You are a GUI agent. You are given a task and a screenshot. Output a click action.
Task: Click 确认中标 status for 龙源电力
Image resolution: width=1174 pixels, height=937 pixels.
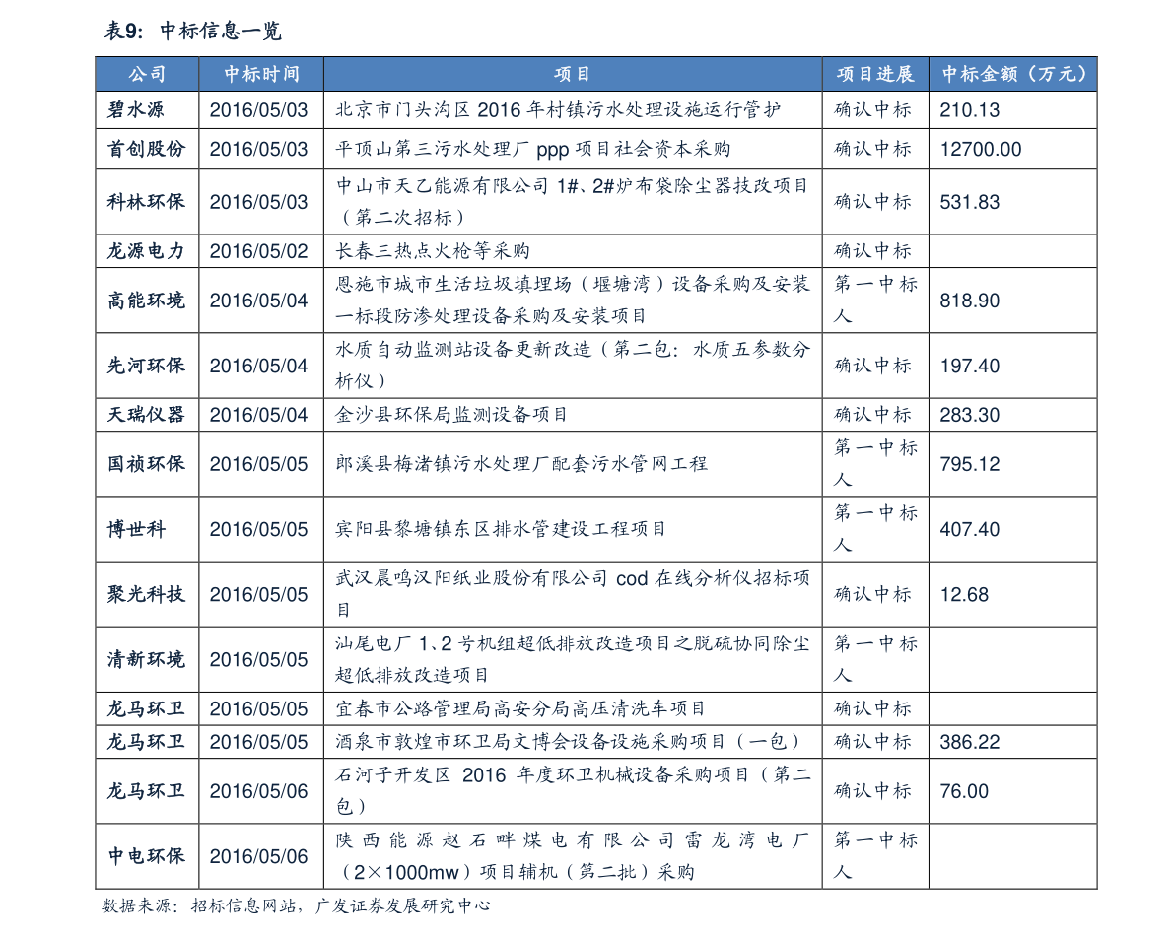pyautogui.click(x=873, y=250)
